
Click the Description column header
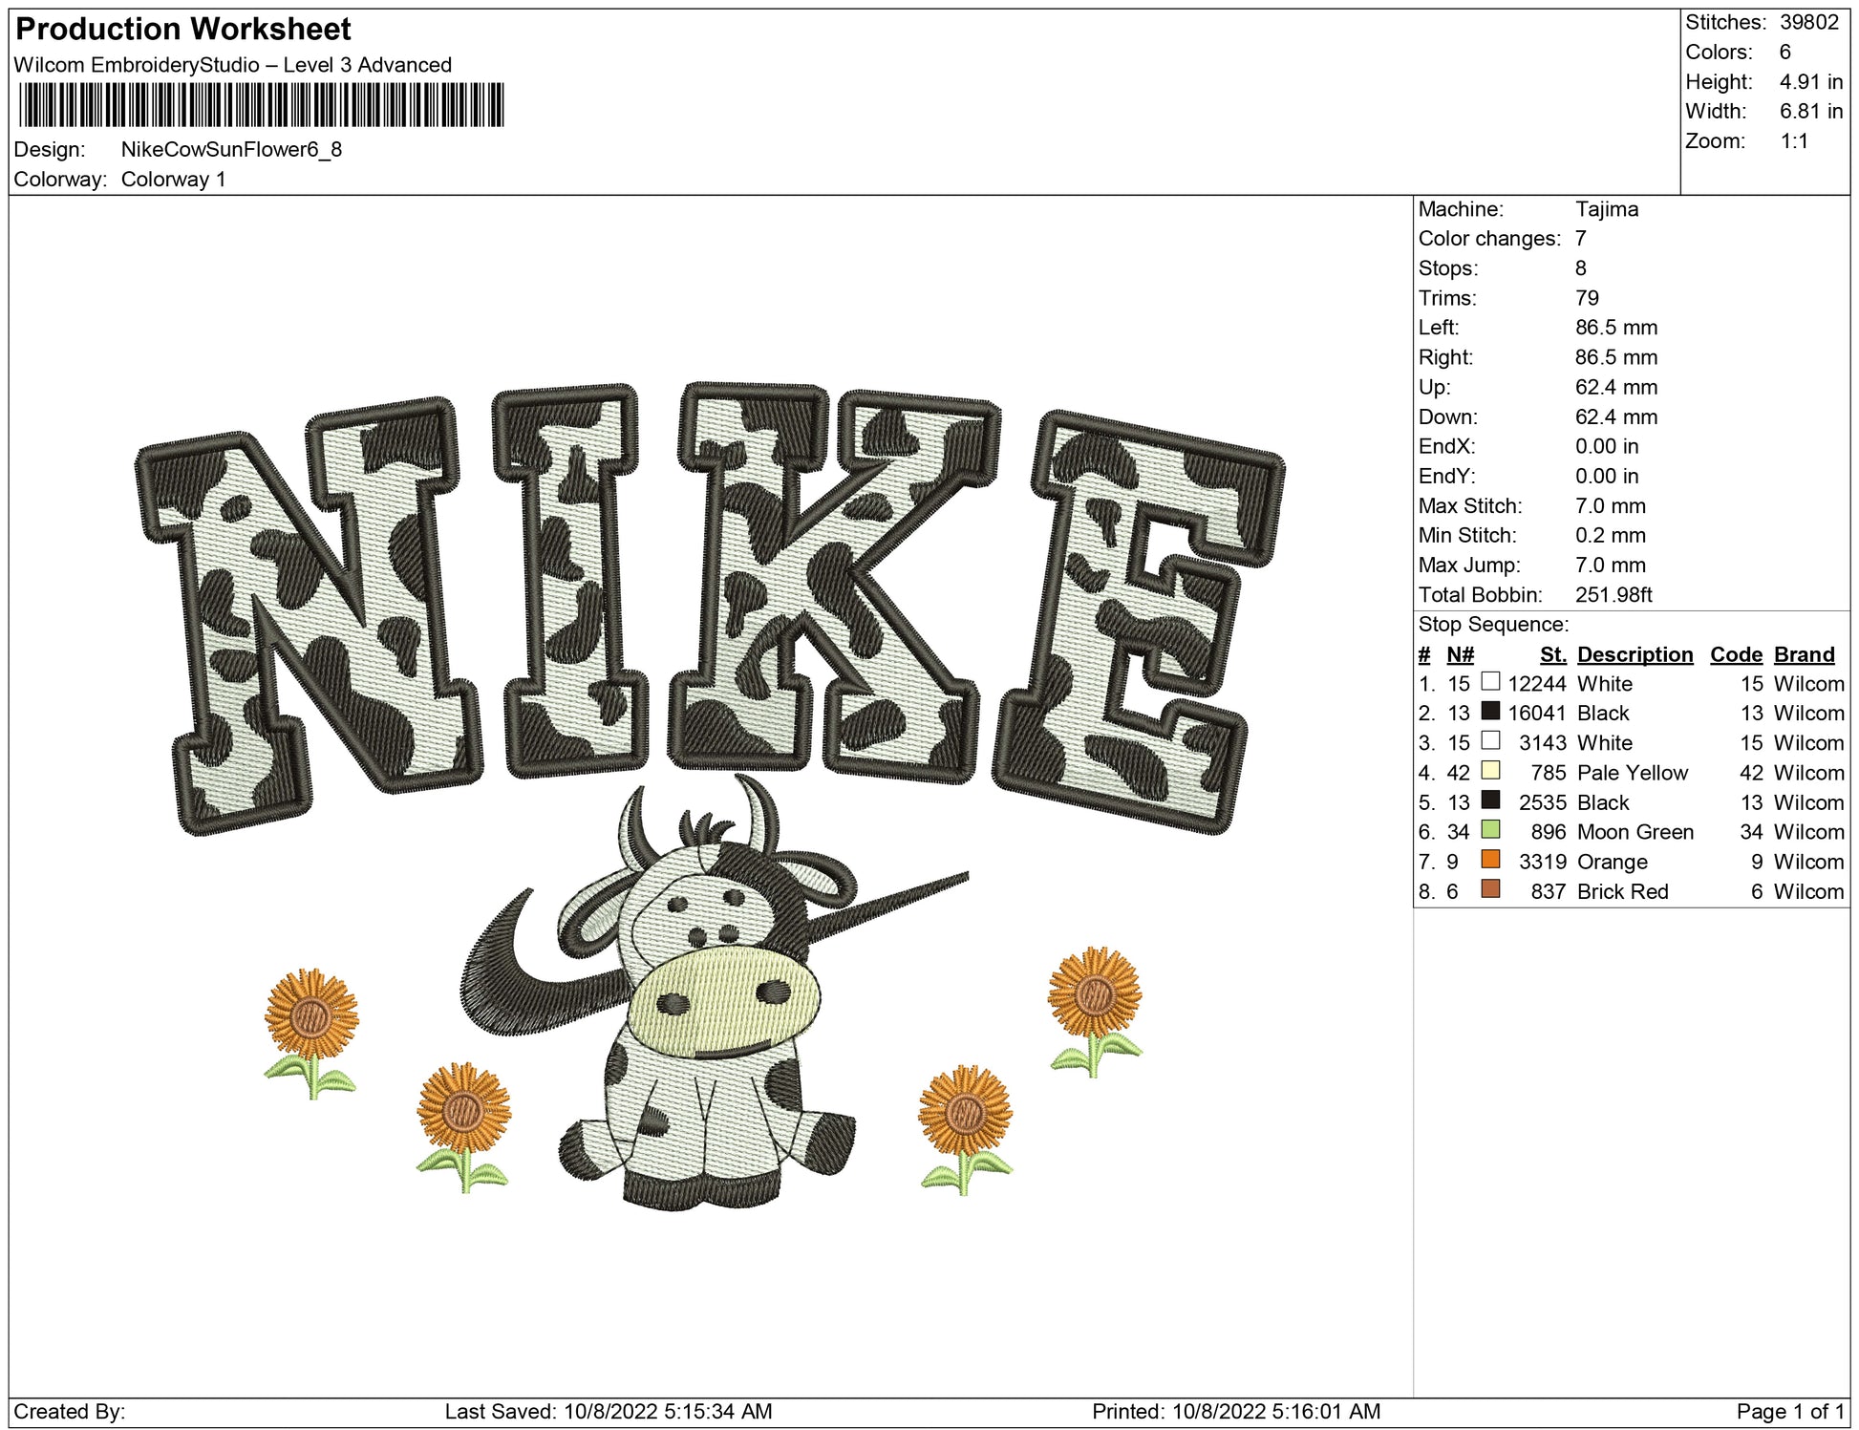pos(1635,654)
